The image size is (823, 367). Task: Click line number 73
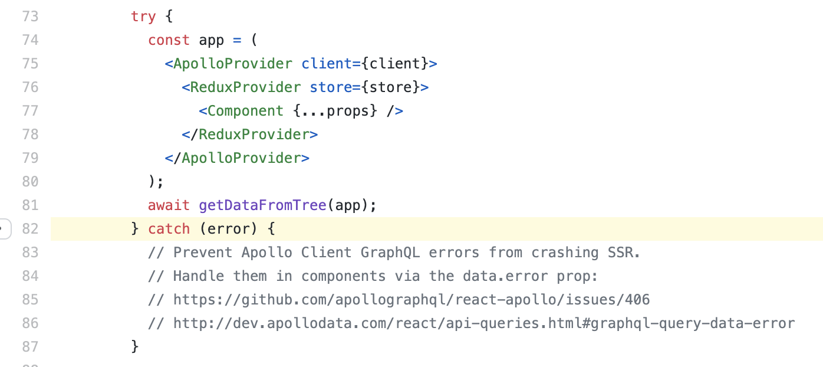(30, 17)
